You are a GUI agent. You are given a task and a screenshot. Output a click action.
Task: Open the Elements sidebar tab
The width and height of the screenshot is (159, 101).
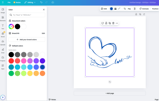click(3, 19)
